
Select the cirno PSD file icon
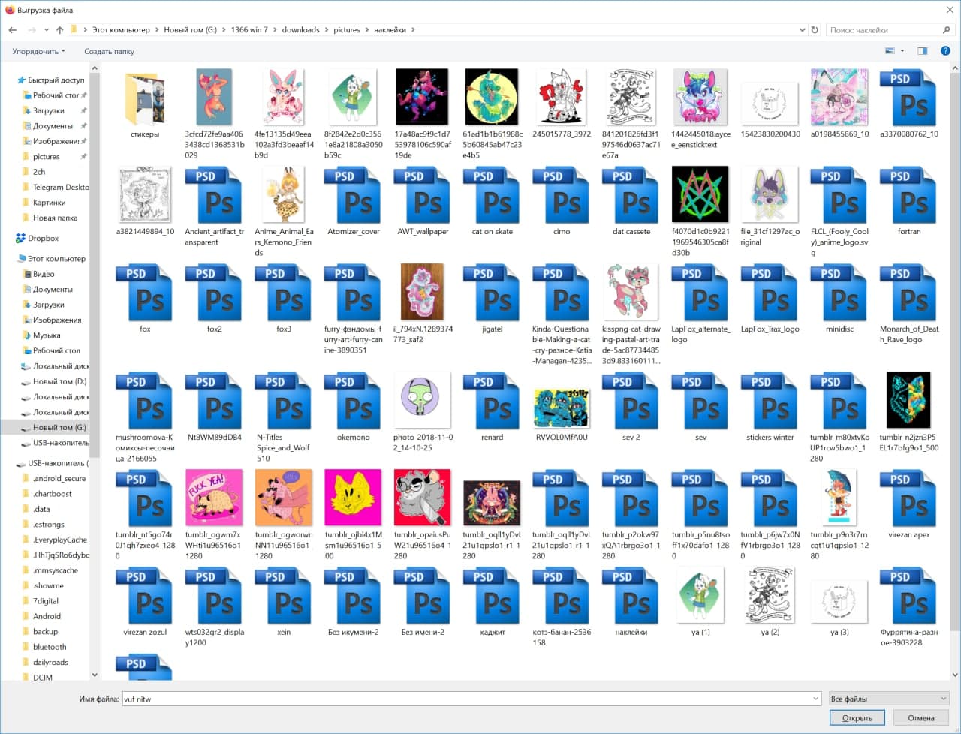(562, 196)
